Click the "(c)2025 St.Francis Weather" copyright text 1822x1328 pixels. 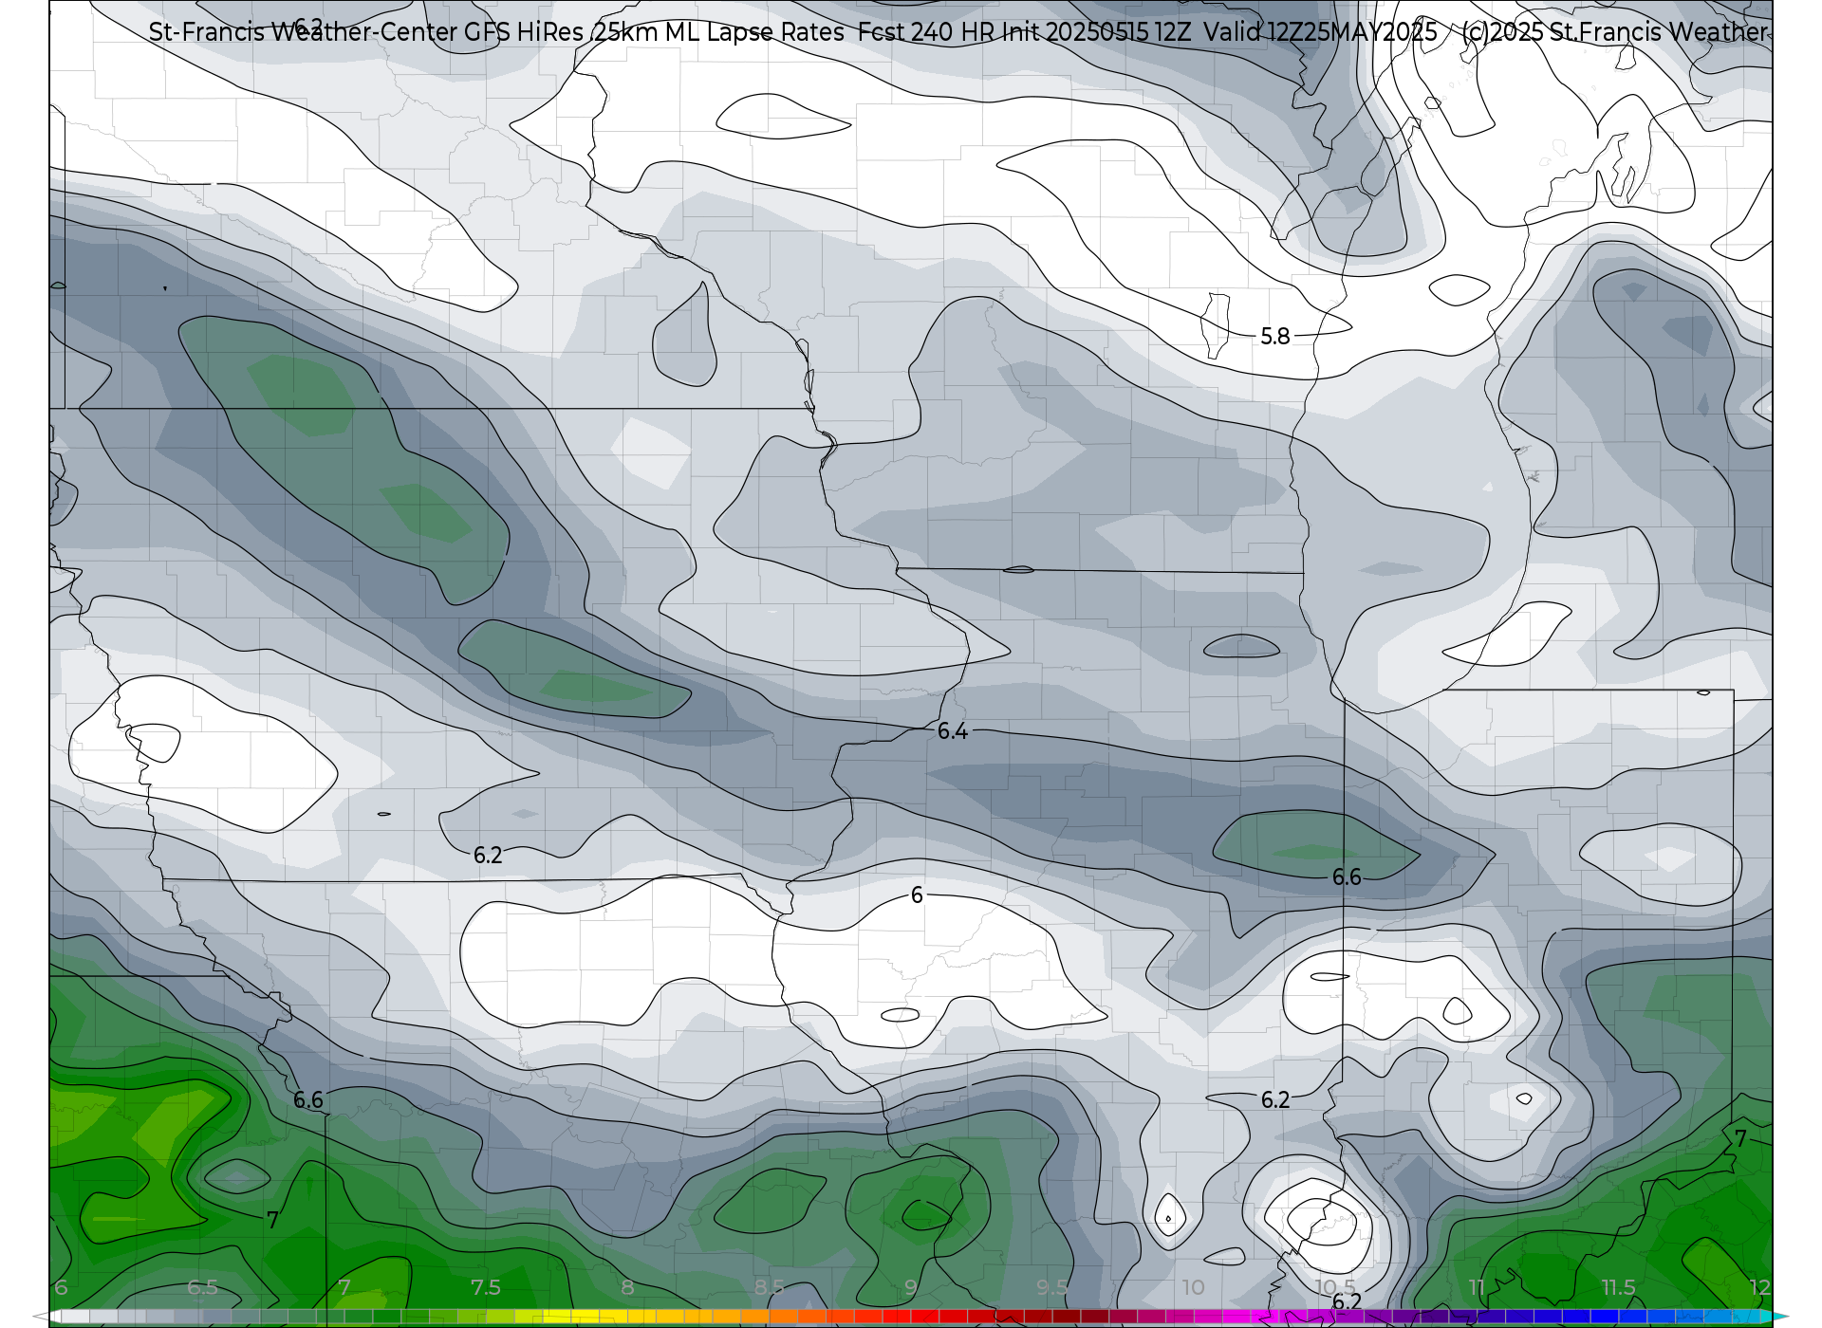click(x=1615, y=32)
